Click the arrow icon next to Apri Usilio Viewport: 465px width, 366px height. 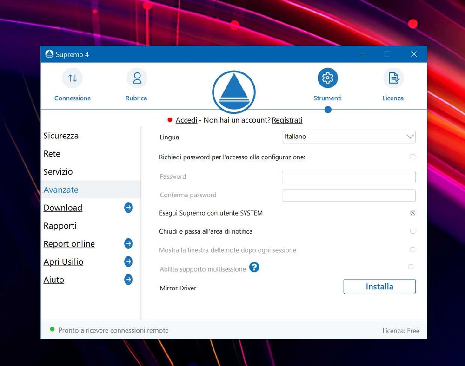tap(128, 261)
